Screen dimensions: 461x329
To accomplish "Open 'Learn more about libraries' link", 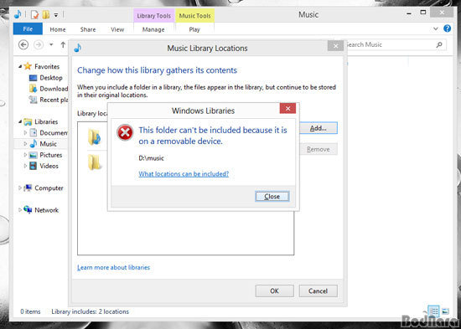I will tap(113, 267).
